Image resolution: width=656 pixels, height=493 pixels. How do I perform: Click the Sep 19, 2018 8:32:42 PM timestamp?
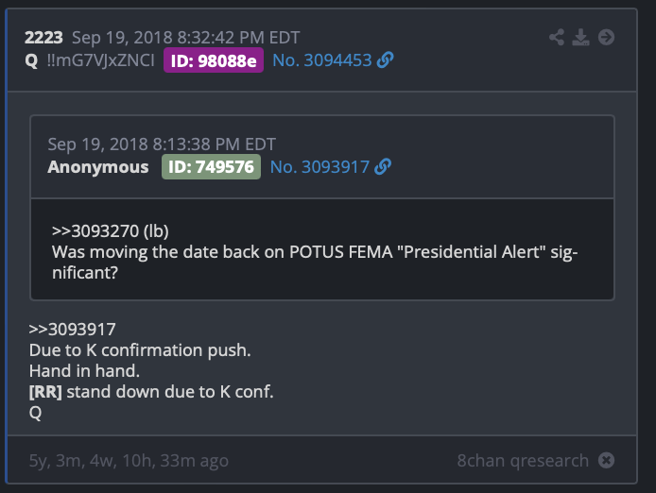click(186, 38)
